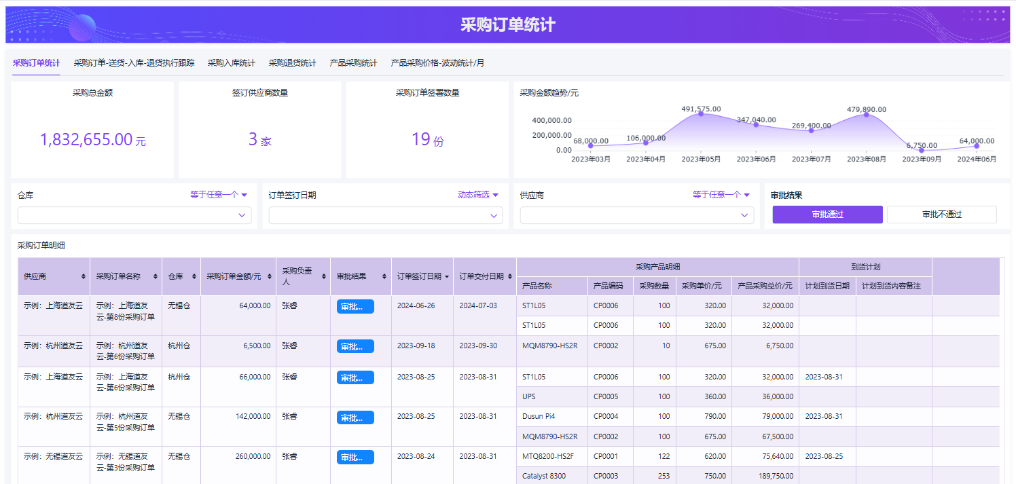Click product code CP0003

click(x=606, y=477)
